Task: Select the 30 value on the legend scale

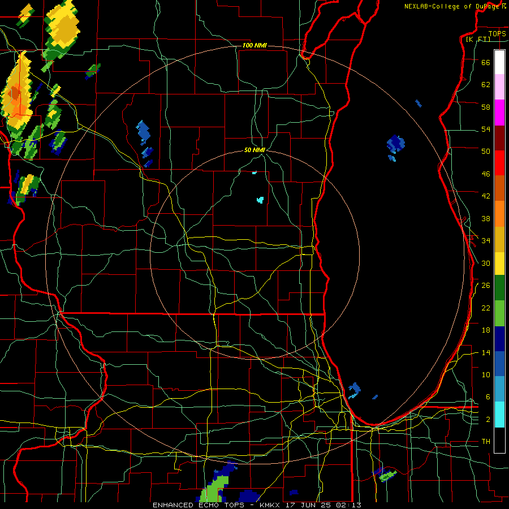Action: click(x=486, y=263)
